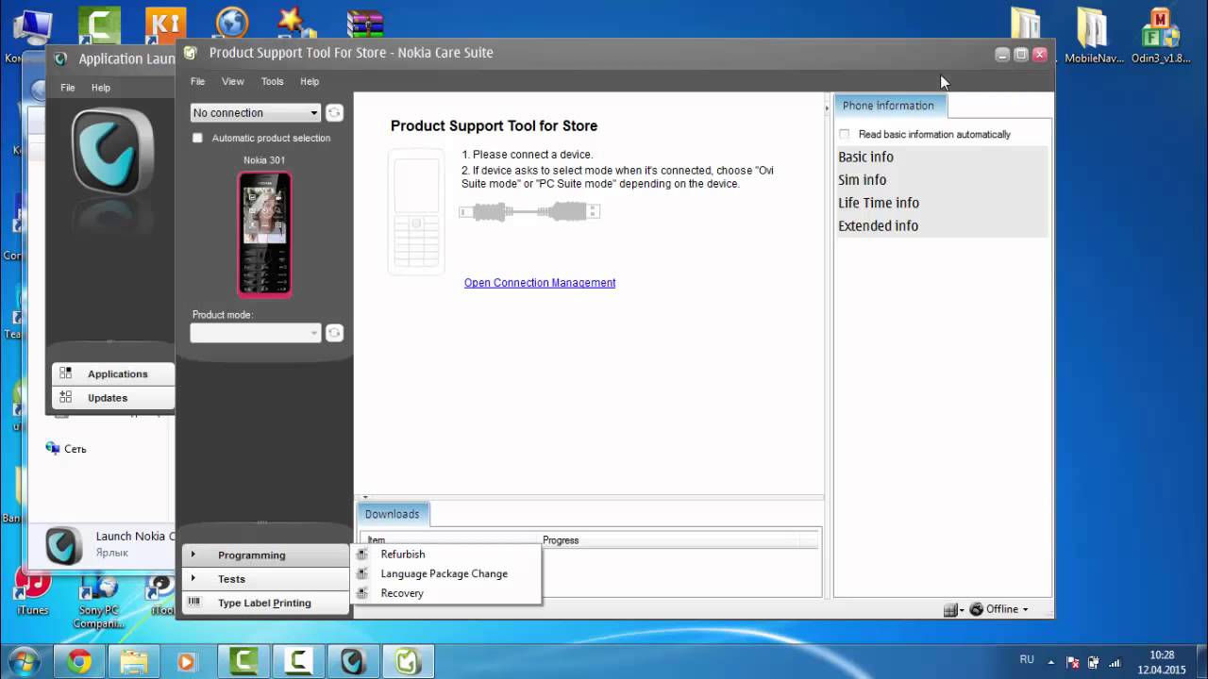Click the refresh icon beside Product mode field

pos(334,333)
